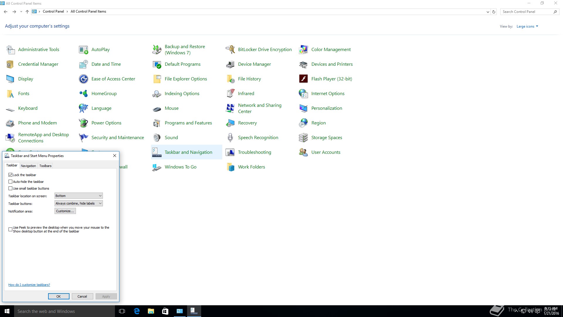
Task: Open Backup and Restore (Windows 7) icon
Action: click(x=157, y=50)
